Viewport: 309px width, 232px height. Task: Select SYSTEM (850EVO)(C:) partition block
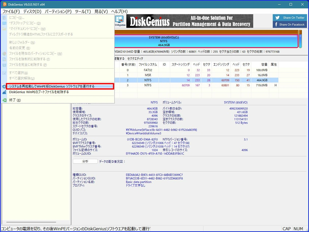point(206,41)
